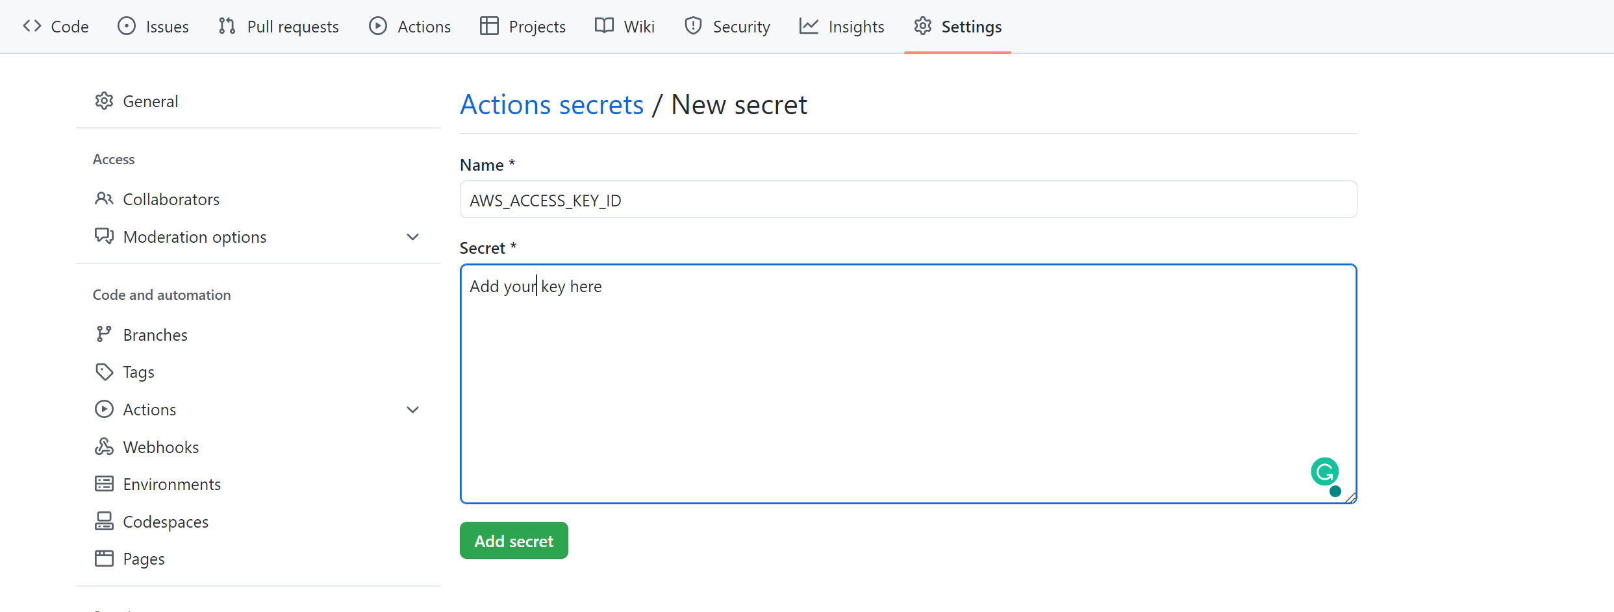Click the Codespaces icon in sidebar

[x=104, y=521]
